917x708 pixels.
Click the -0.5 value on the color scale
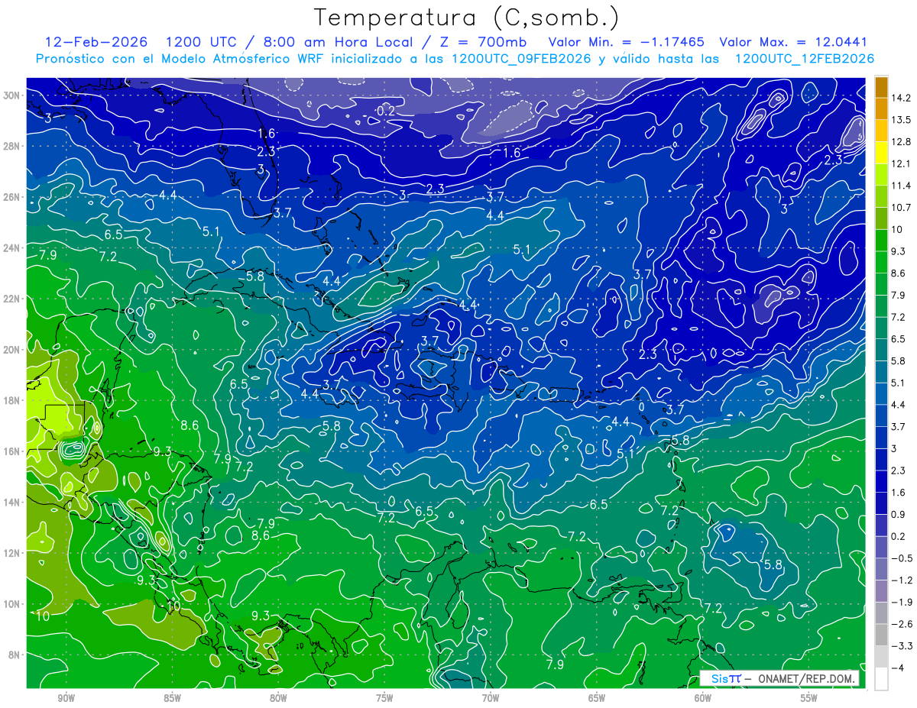(902, 558)
